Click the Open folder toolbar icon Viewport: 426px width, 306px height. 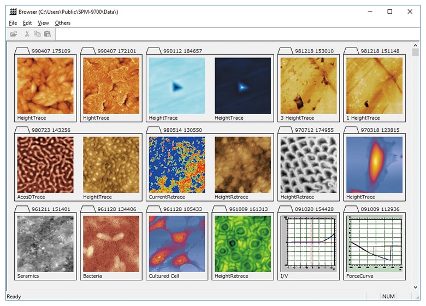click(14, 34)
